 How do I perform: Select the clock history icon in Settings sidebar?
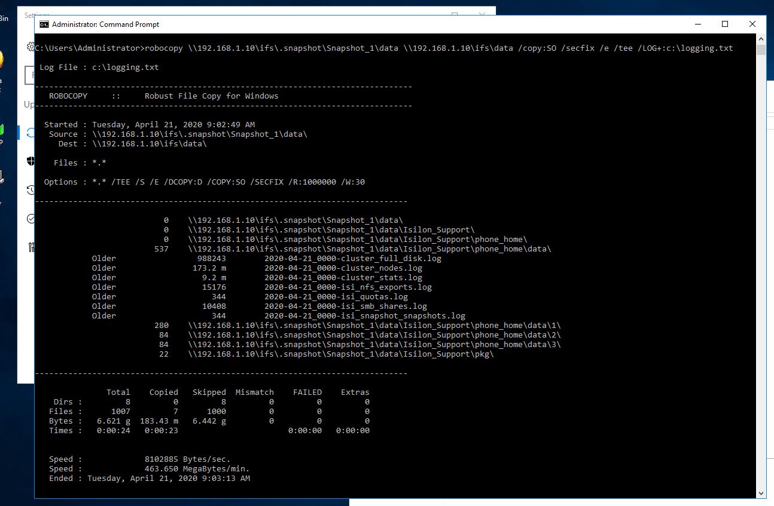click(30, 190)
